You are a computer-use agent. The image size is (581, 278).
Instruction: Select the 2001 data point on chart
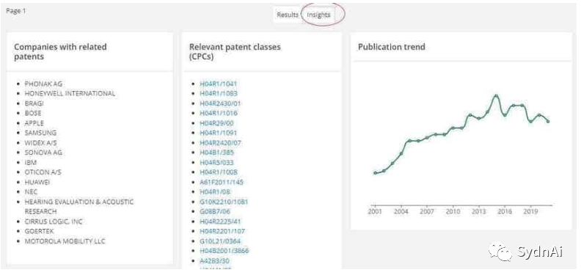tap(375, 173)
